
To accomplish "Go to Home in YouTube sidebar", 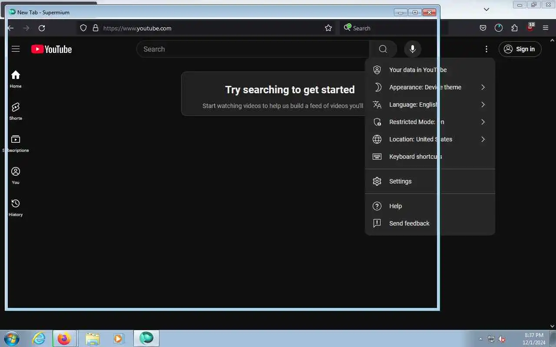I will [x=16, y=79].
